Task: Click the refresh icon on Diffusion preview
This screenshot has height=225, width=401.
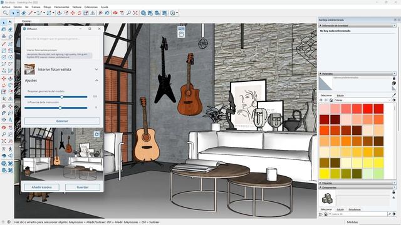Action: pyautogui.click(x=96, y=134)
